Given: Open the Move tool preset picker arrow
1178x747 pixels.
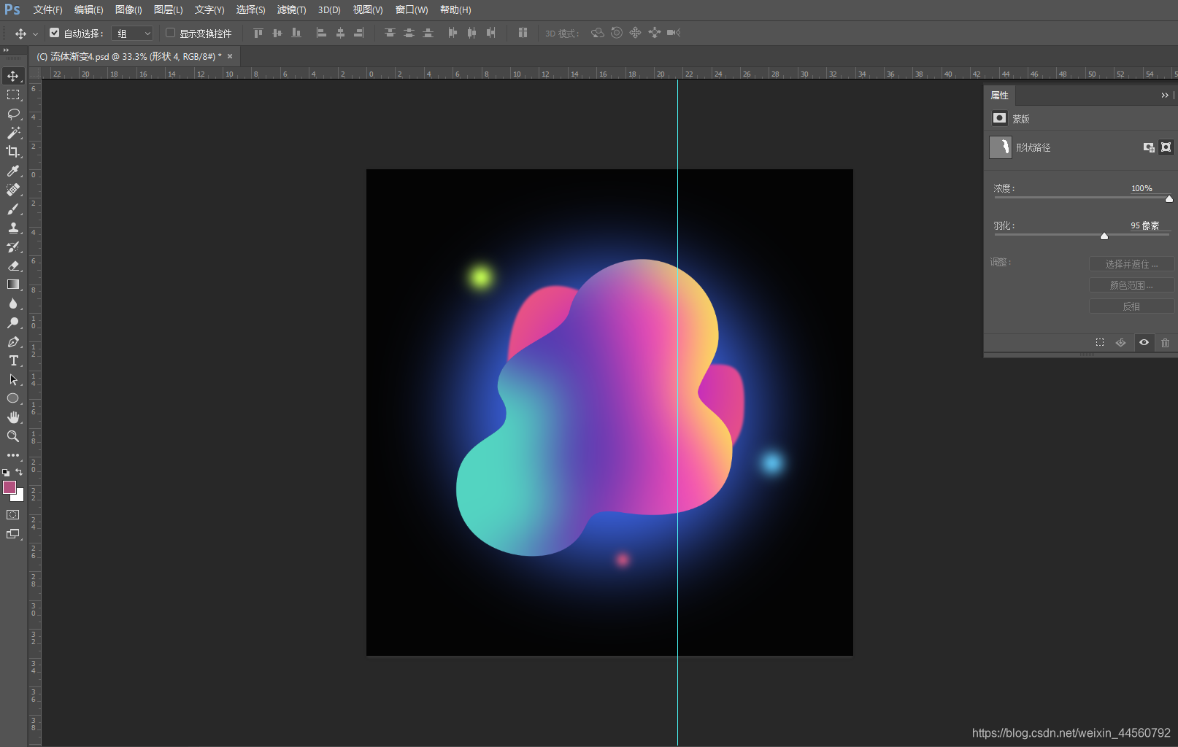Looking at the screenshot, I should 35,34.
